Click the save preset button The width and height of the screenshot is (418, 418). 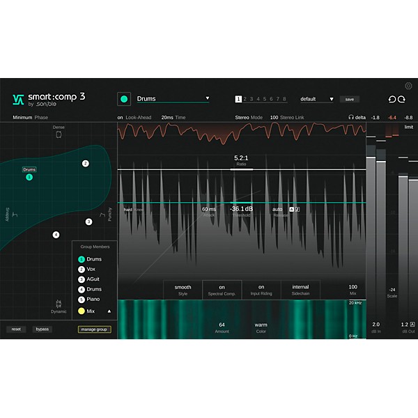350,100
